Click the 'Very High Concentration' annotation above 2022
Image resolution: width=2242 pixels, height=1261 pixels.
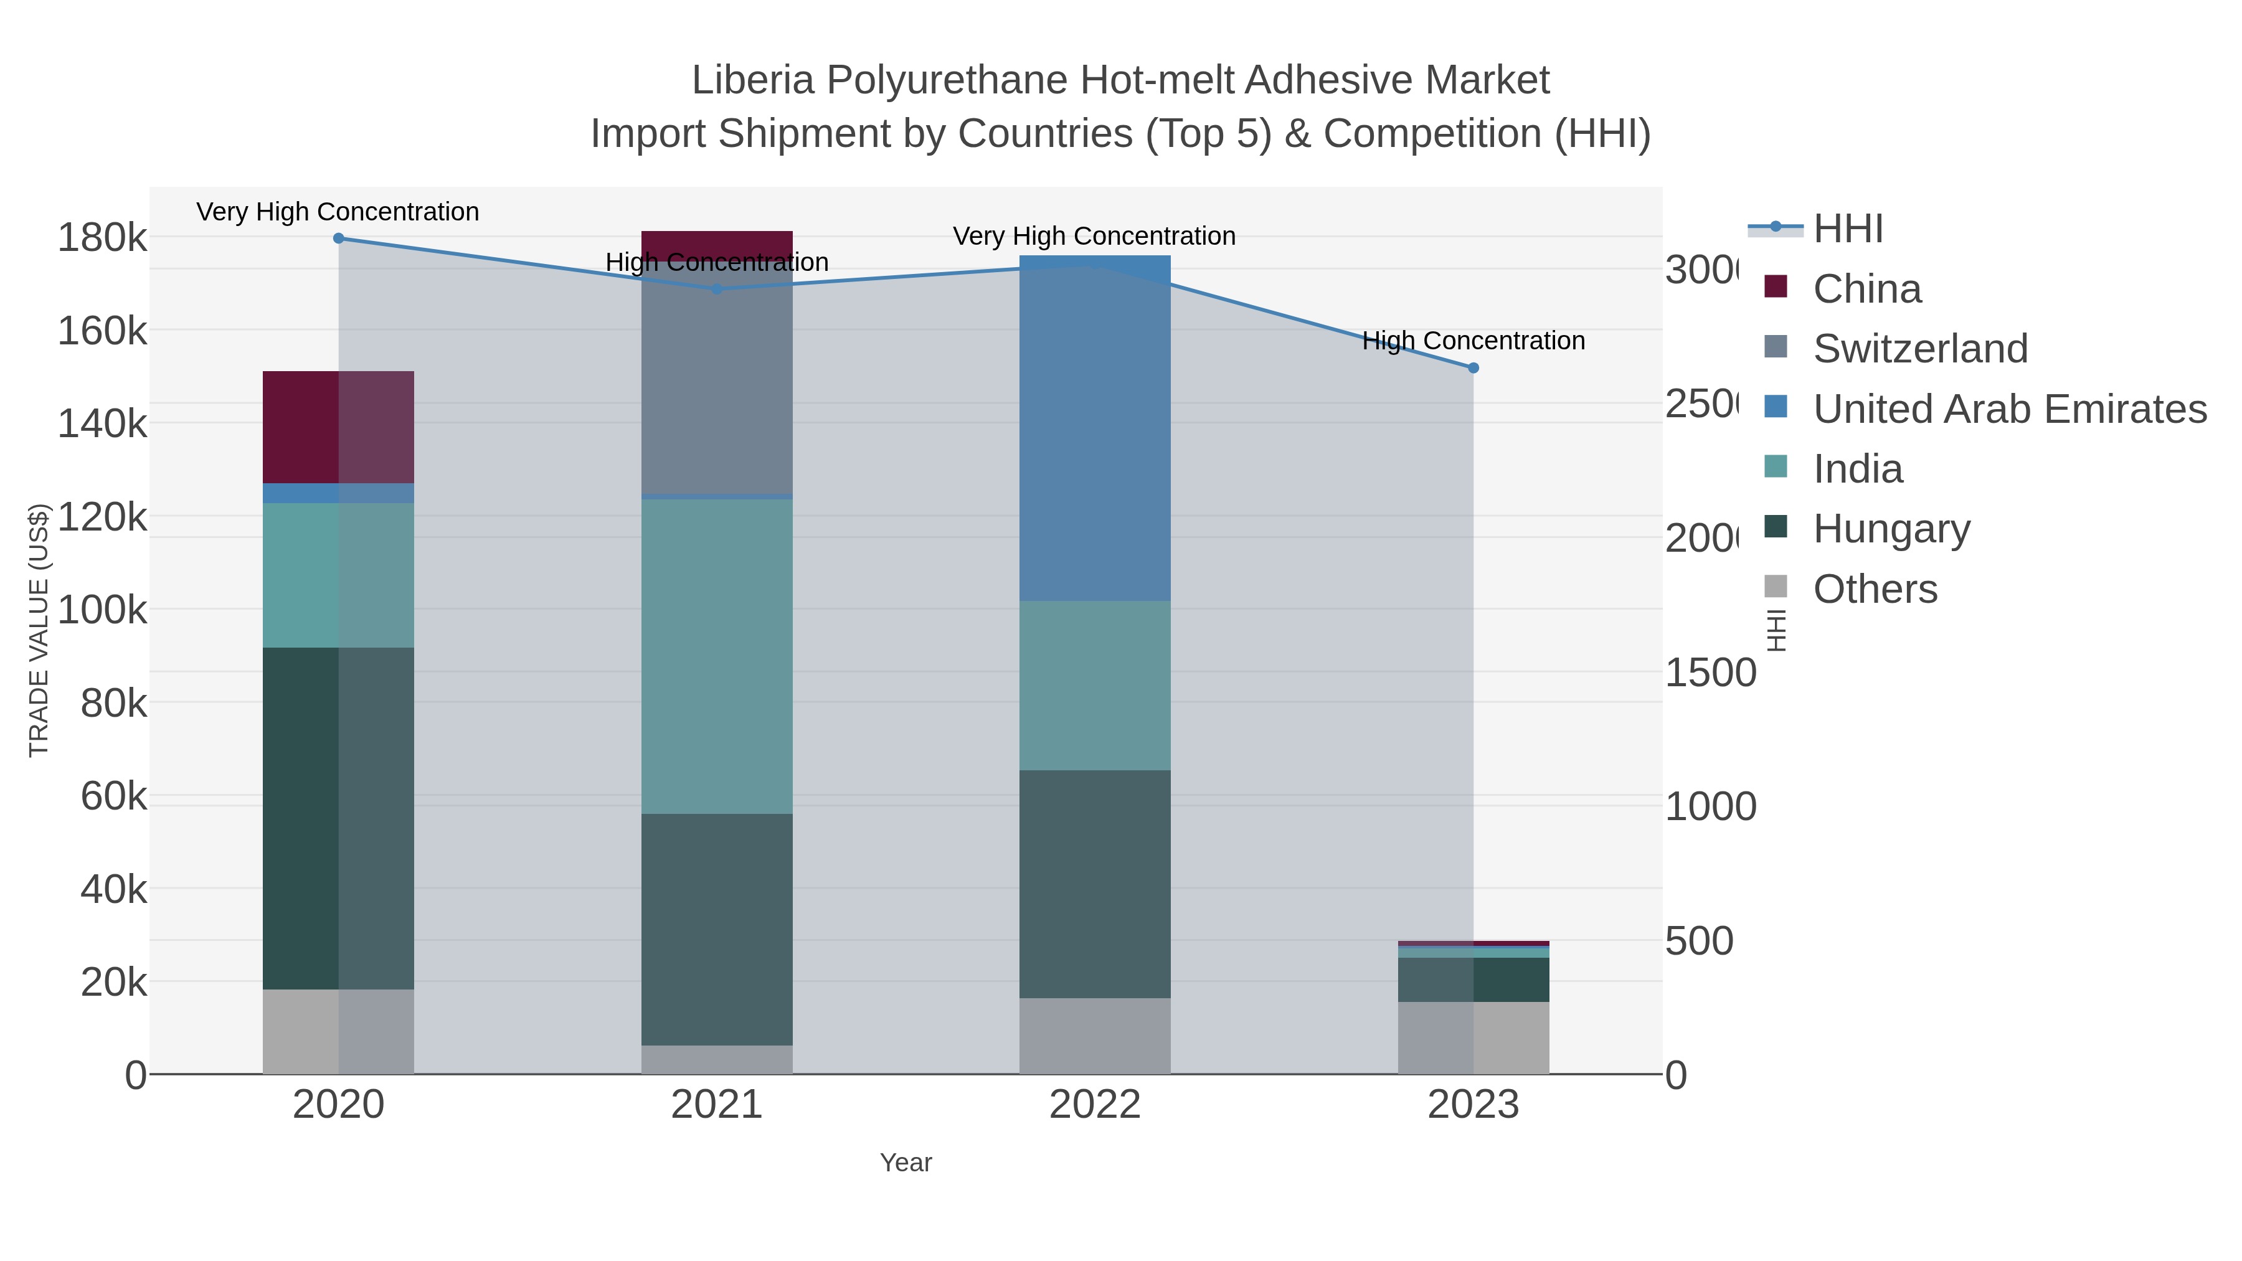[x=1094, y=236]
